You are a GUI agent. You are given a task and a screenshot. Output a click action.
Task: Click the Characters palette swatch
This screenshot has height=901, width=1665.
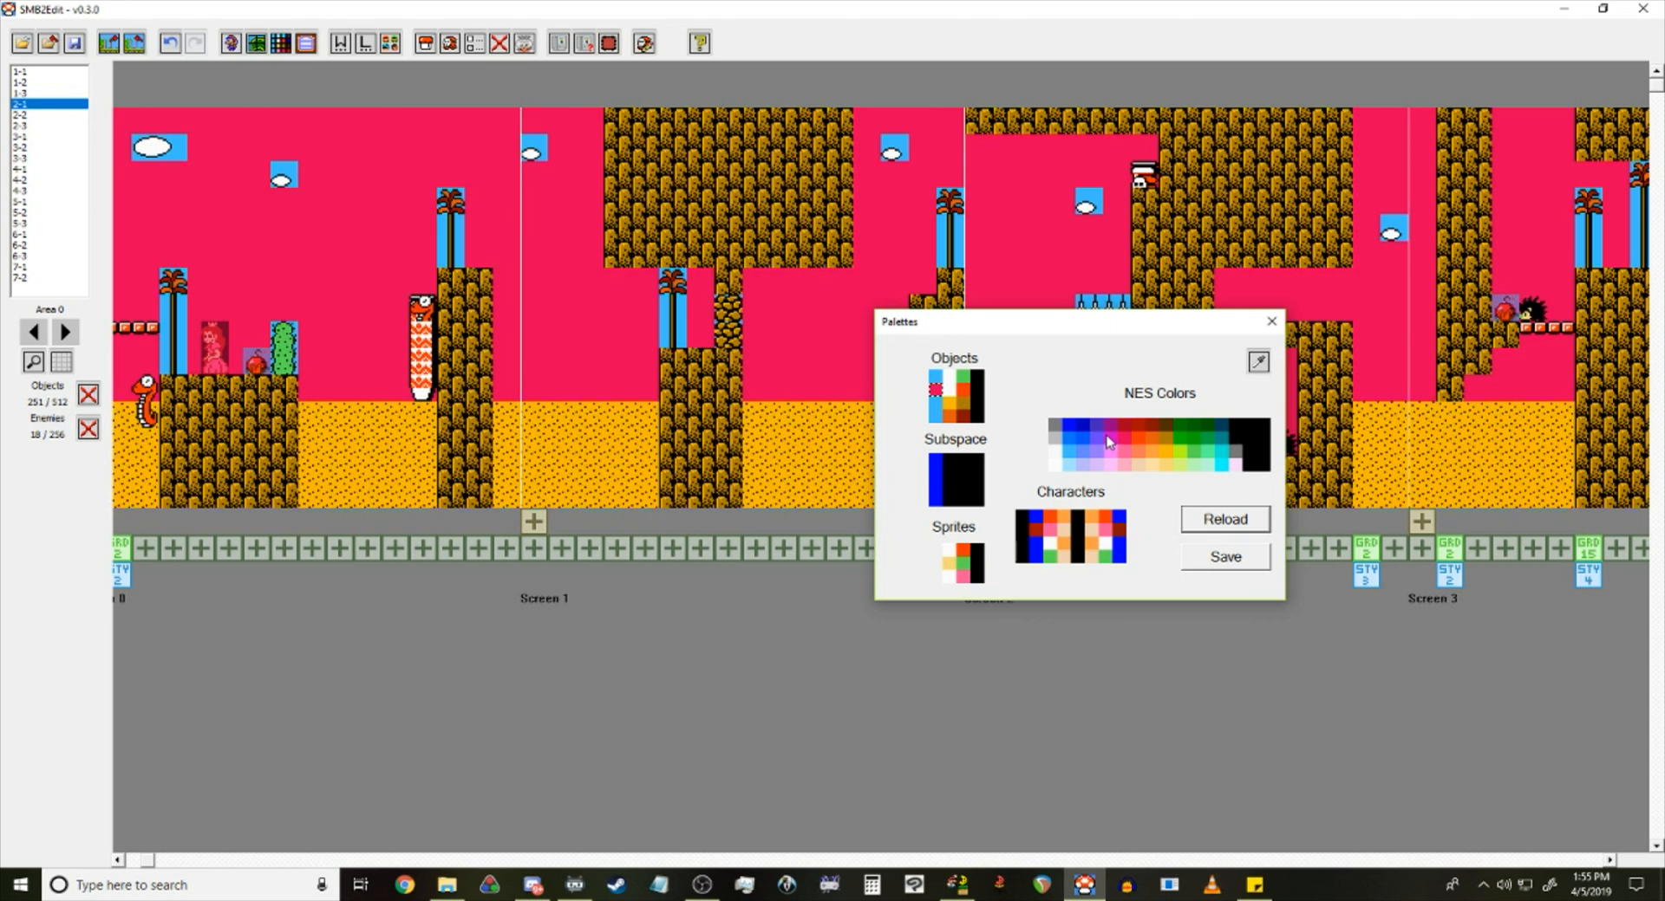(1071, 536)
